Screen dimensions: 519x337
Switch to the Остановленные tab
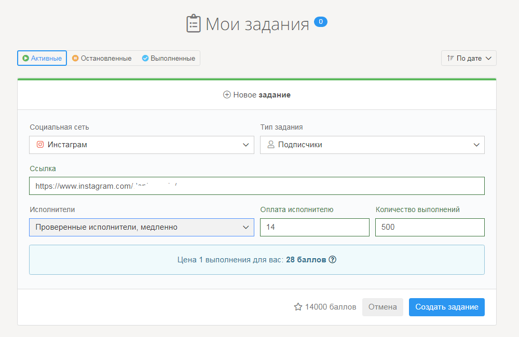tap(102, 58)
